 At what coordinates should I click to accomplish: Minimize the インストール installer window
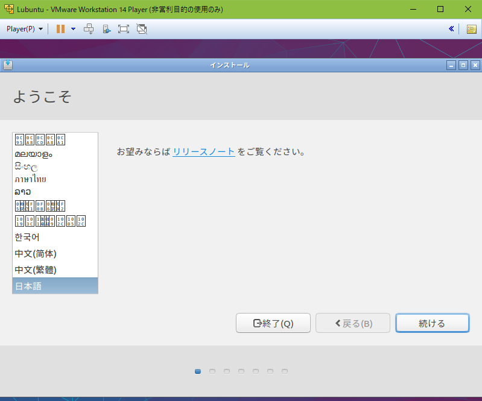point(451,65)
